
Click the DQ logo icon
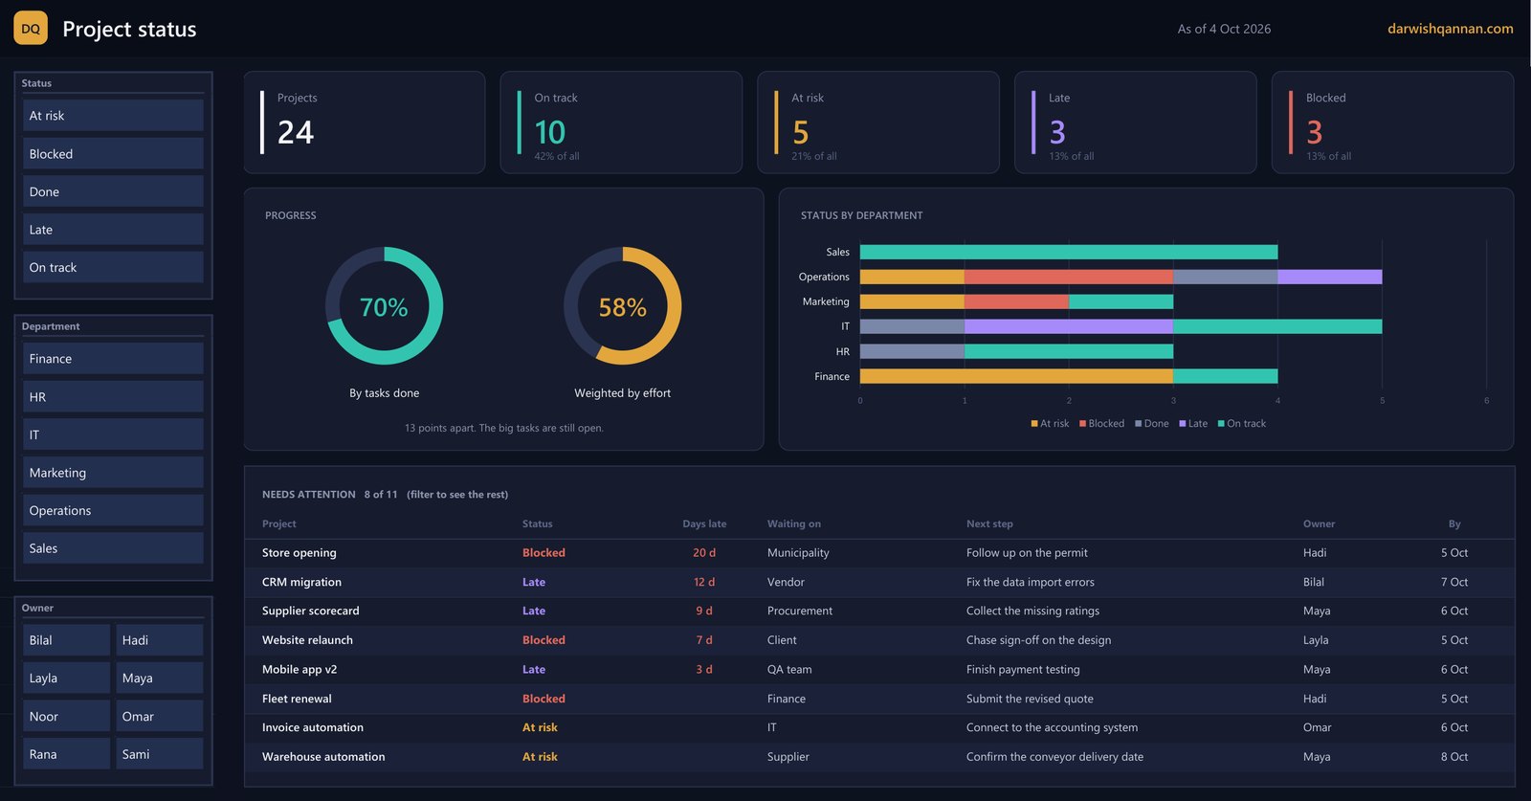[31, 29]
